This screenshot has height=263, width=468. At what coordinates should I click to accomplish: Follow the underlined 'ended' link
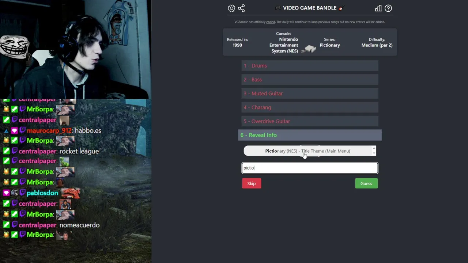coord(271,22)
